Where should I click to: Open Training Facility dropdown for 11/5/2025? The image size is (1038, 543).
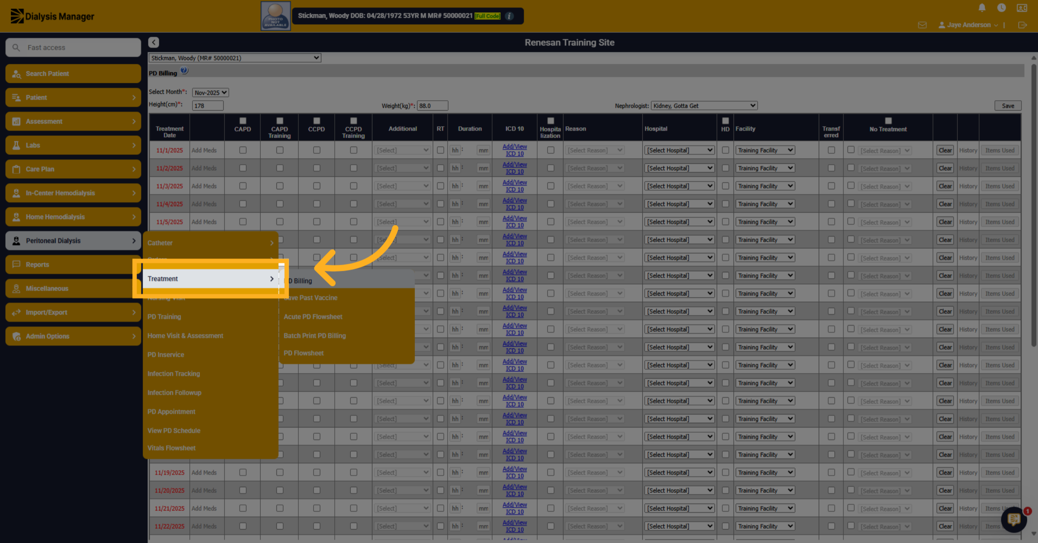point(765,222)
